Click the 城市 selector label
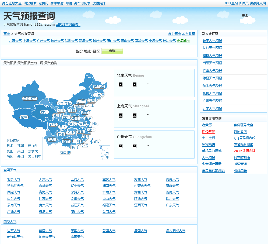This screenshot has height=244, width=268. point(88,51)
